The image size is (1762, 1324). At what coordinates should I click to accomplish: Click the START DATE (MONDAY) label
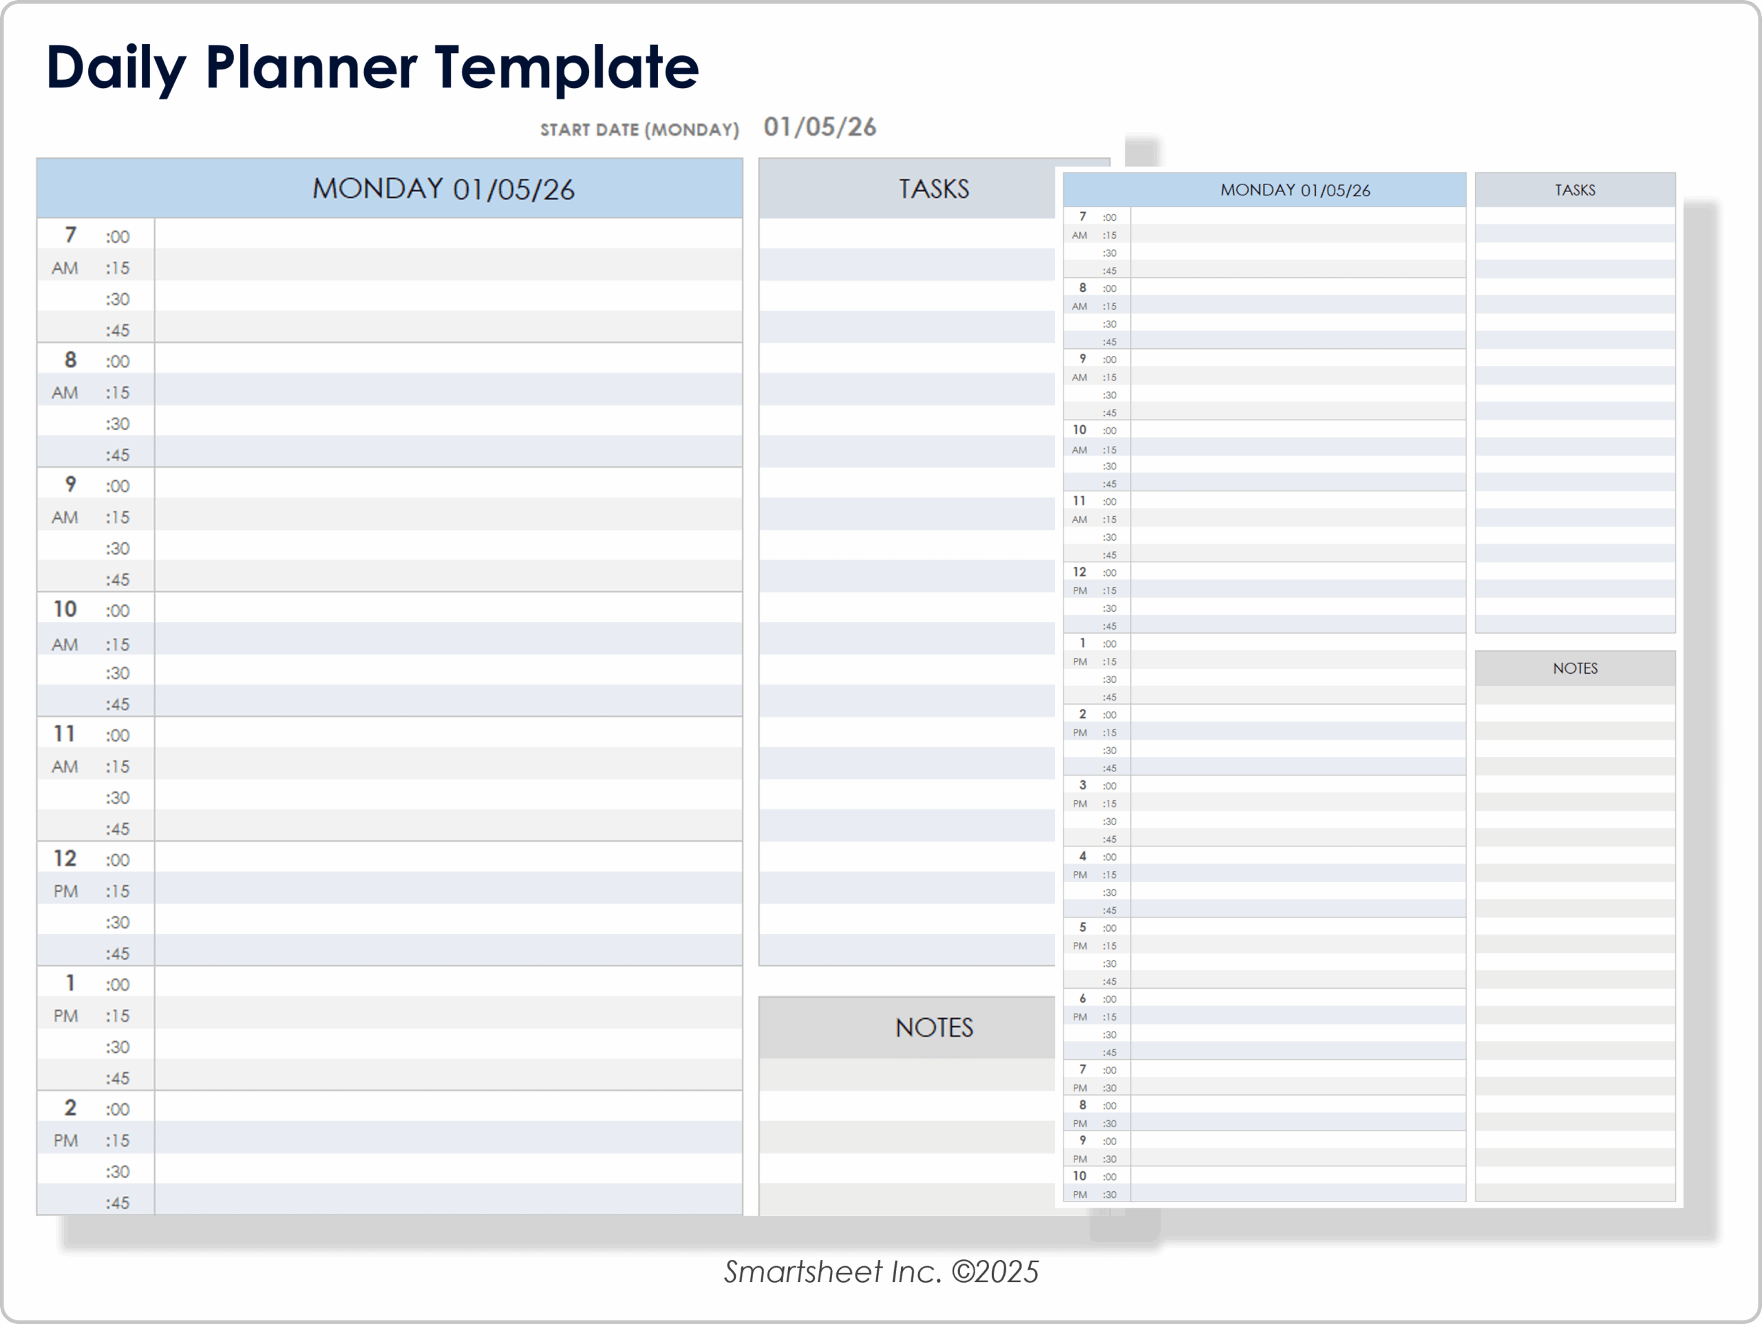pos(639,130)
